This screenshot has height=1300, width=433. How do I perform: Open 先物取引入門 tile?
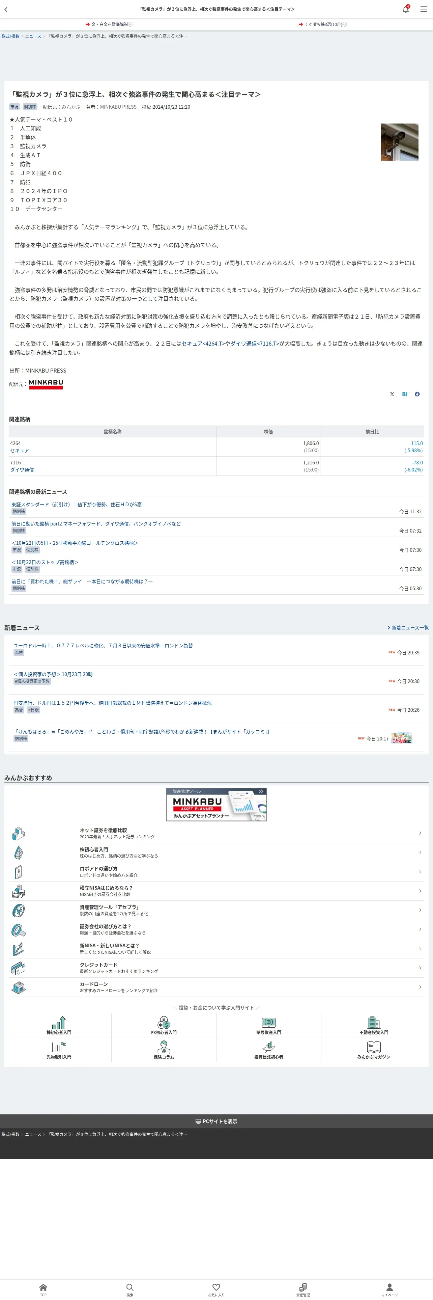pyautogui.click(x=59, y=1050)
